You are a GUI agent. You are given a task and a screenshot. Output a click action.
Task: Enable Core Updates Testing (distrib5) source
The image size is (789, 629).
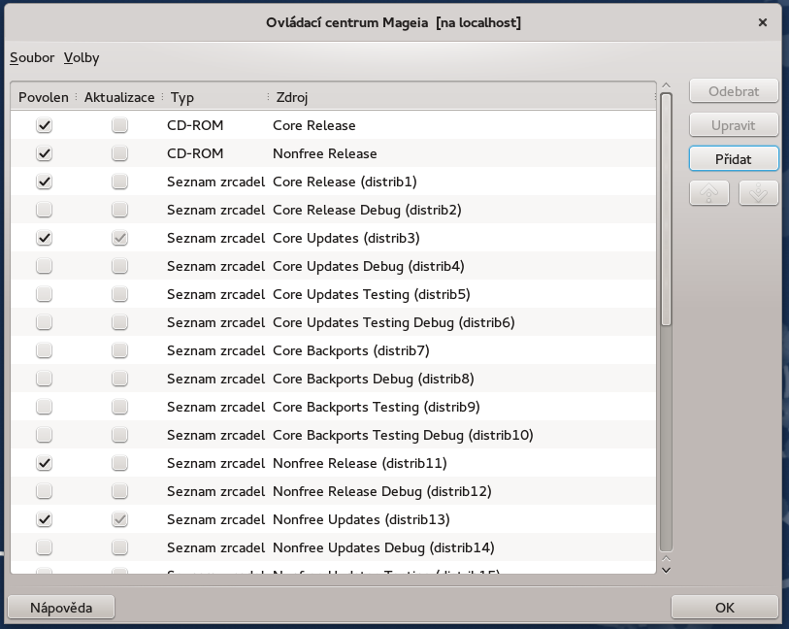coord(45,294)
